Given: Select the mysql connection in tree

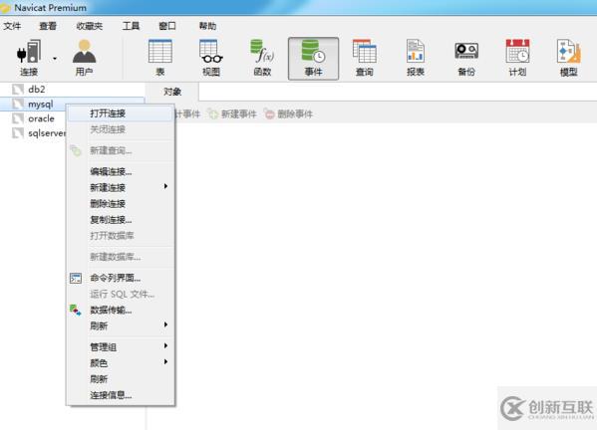Looking at the screenshot, I should (x=40, y=104).
